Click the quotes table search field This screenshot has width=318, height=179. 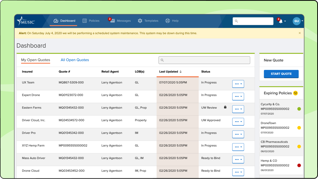click(204, 60)
